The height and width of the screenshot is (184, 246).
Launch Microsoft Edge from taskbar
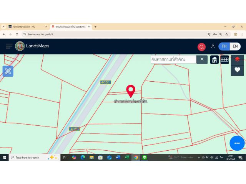click(83, 158)
